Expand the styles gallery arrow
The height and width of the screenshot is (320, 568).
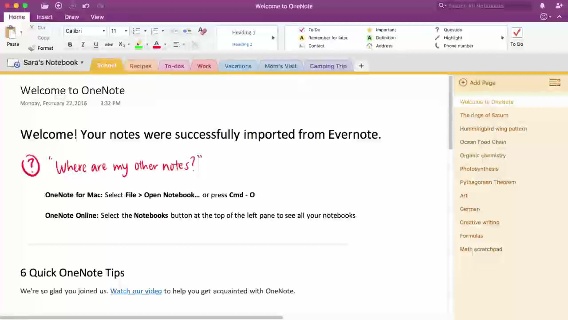[273, 38]
